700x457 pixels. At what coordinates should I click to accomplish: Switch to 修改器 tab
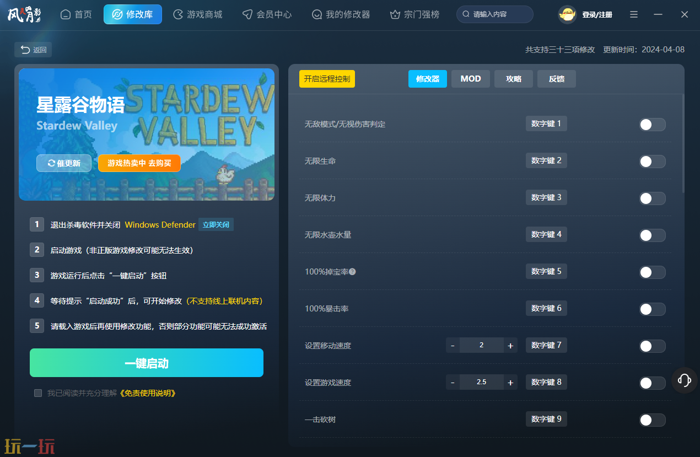(x=428, y=79)
